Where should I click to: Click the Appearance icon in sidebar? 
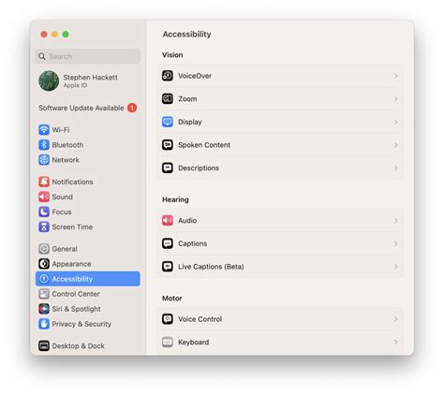coord(44,264)
